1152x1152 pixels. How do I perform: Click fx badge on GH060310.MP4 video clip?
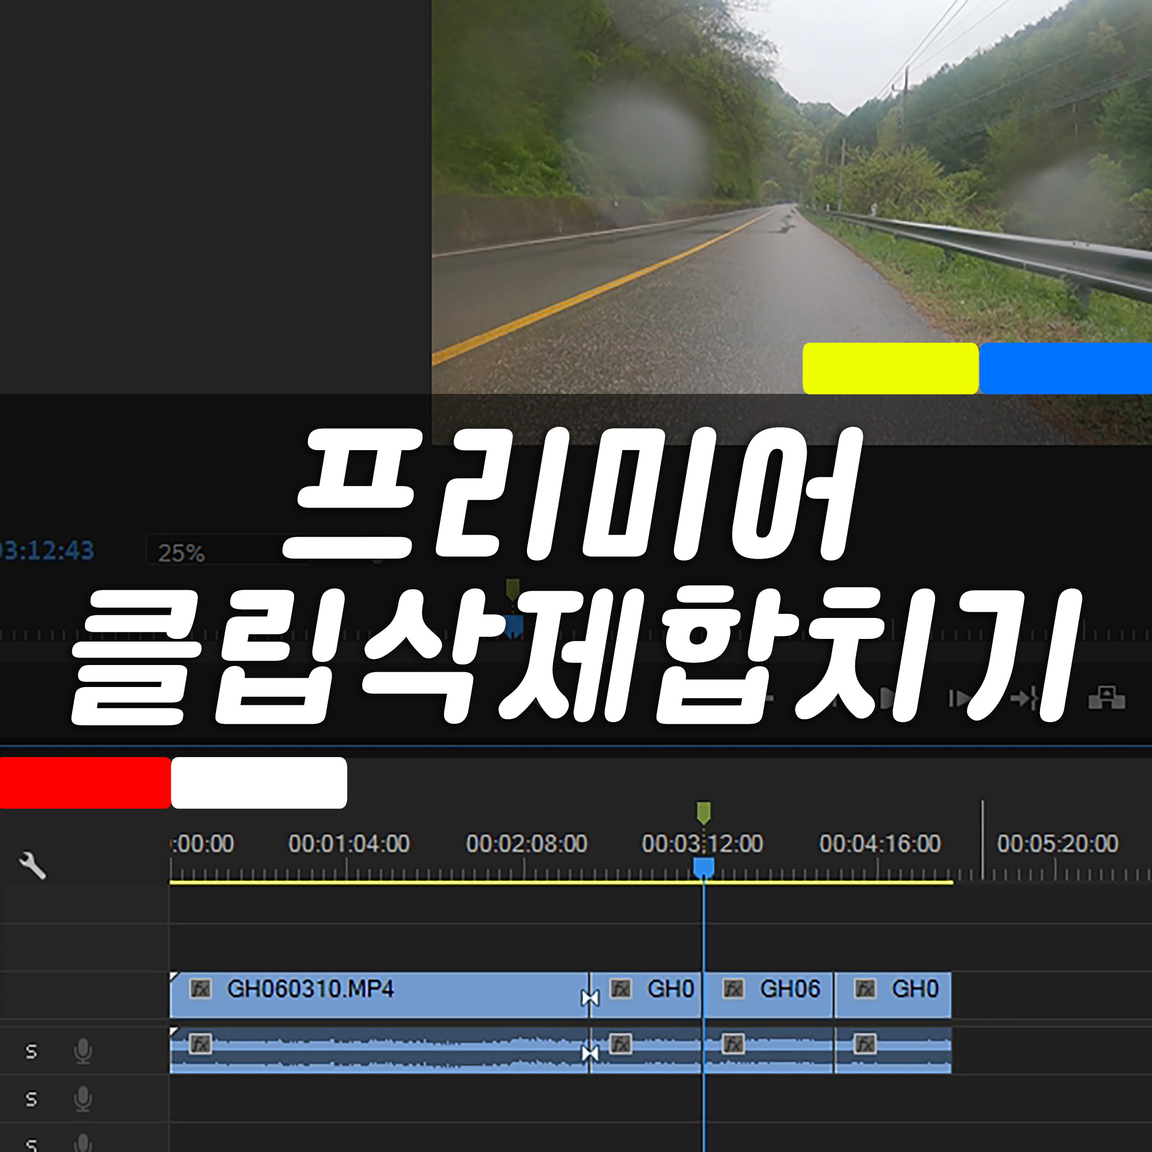click(201, 989)
